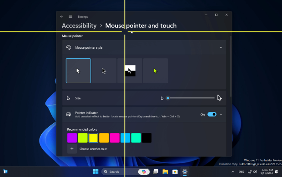
Task: Choose the lime green recommended color
Action: coord(82,138)
